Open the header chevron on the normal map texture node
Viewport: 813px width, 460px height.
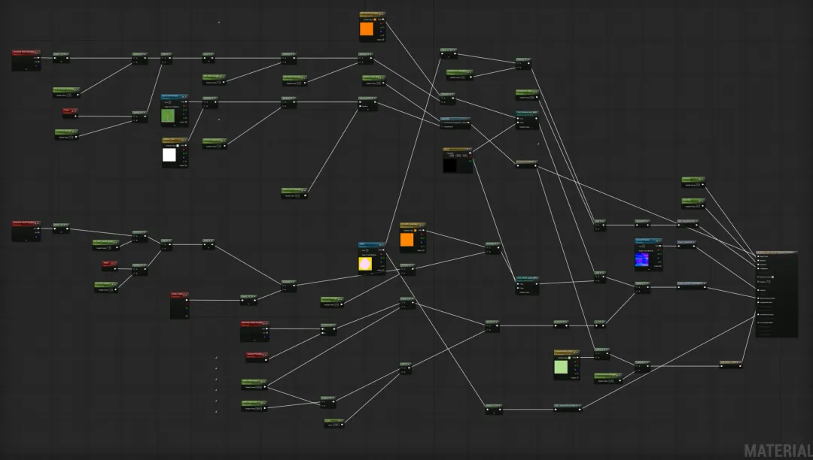click(659, 241)
